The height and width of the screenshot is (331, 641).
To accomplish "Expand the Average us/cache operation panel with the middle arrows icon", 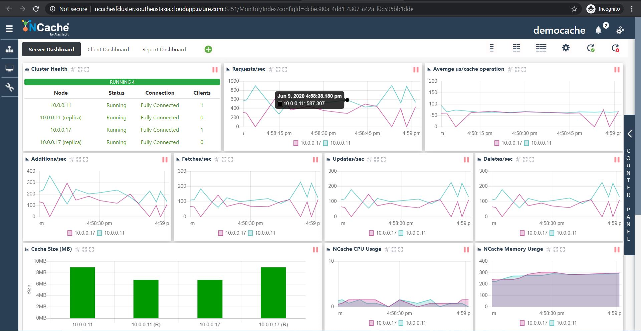I will pyautogui.click(x=517, y=69).
